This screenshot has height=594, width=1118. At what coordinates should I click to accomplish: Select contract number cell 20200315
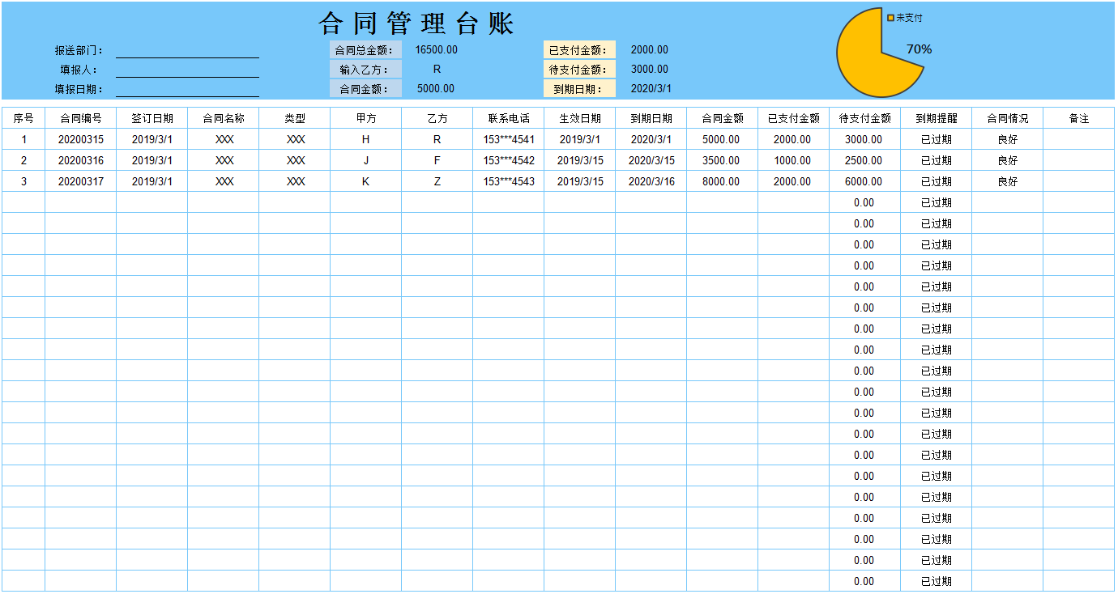pyautogui.click(x=81, y=139)
